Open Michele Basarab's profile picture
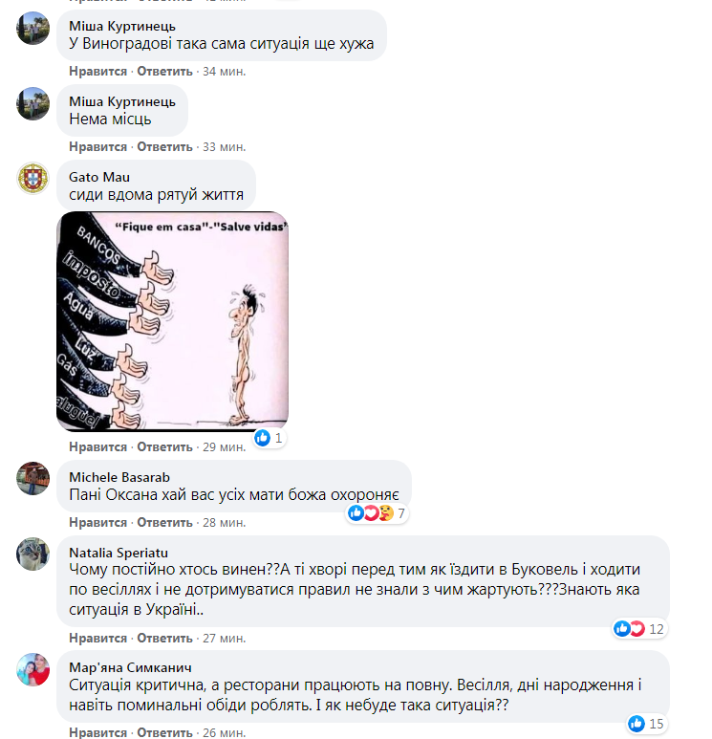 (33, 478)
